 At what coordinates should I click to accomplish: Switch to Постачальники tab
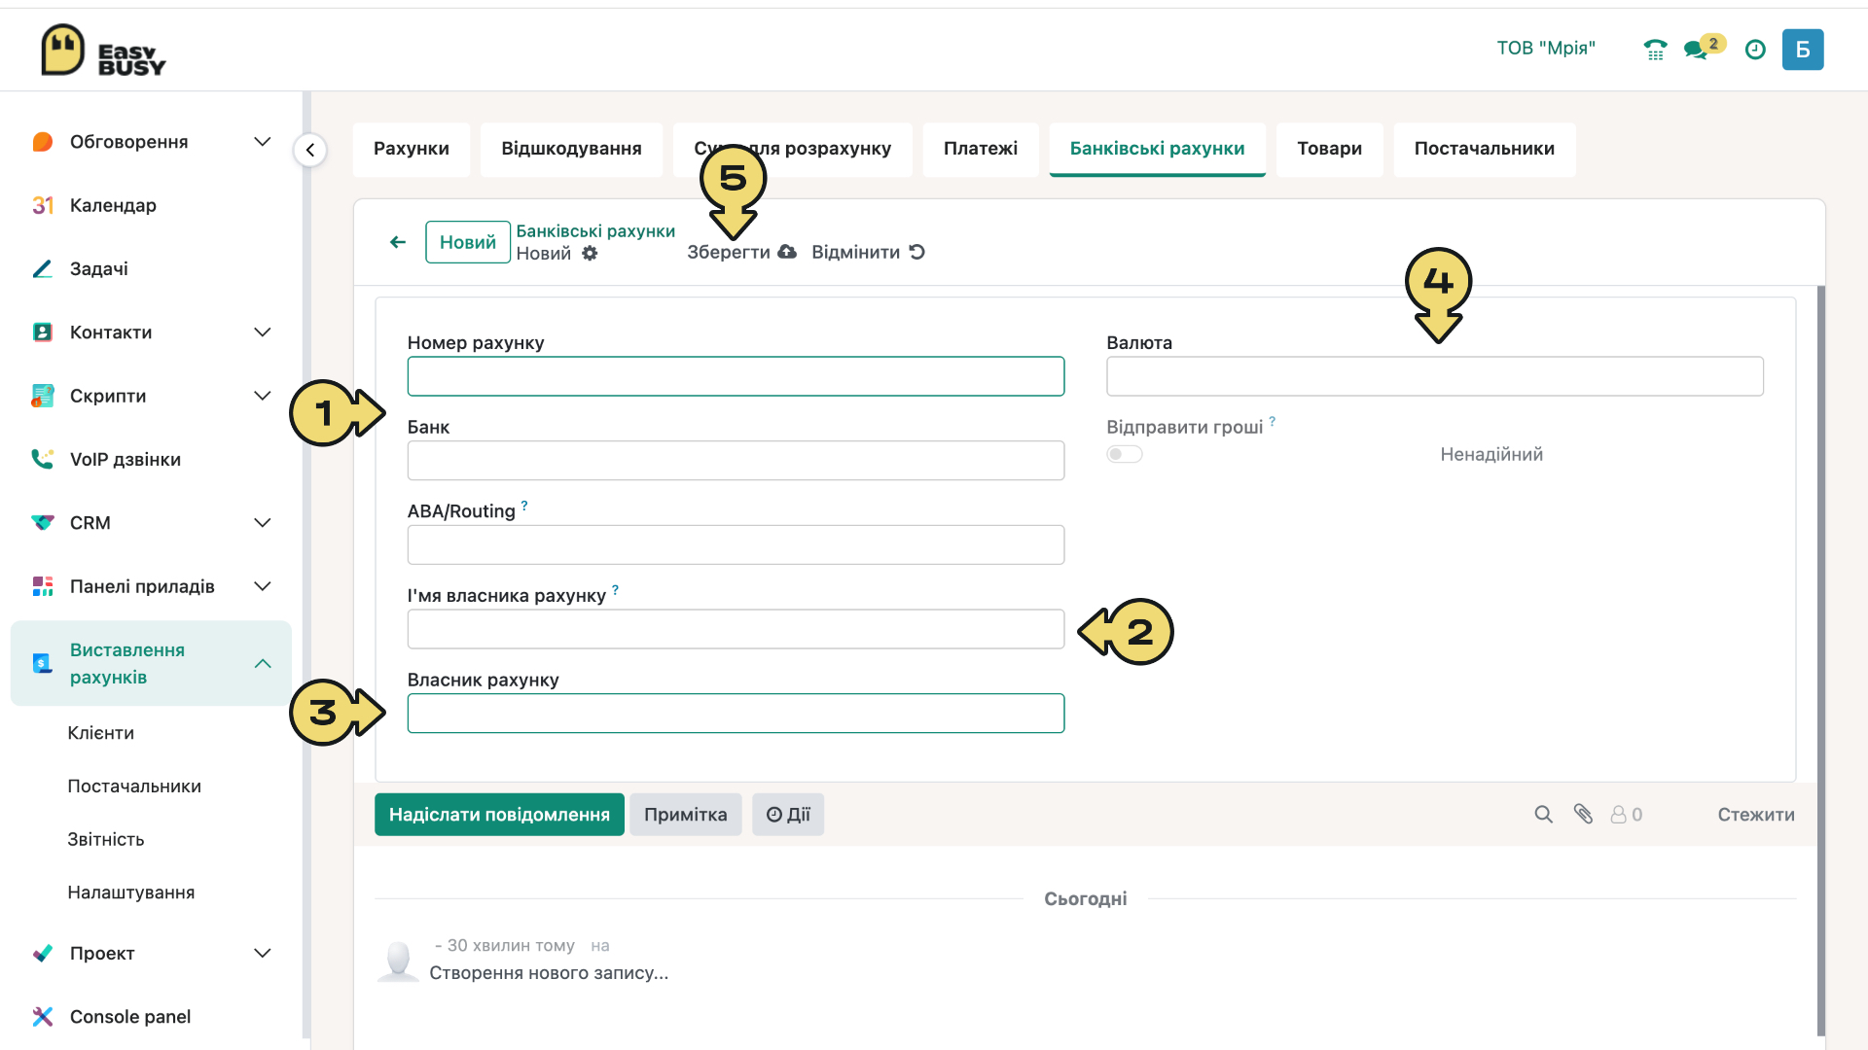(1485, 150)
